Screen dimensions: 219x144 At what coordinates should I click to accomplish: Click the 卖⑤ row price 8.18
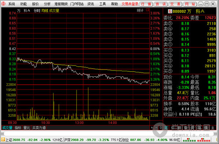tap(185, 23)
